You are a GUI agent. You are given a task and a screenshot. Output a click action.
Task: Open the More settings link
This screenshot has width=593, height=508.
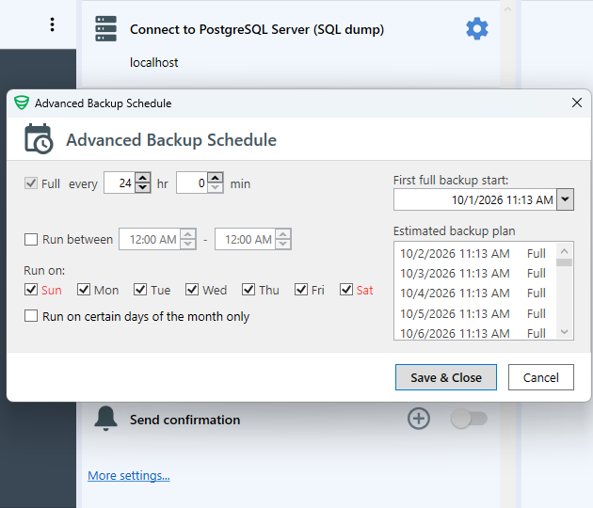click(129, 475)
